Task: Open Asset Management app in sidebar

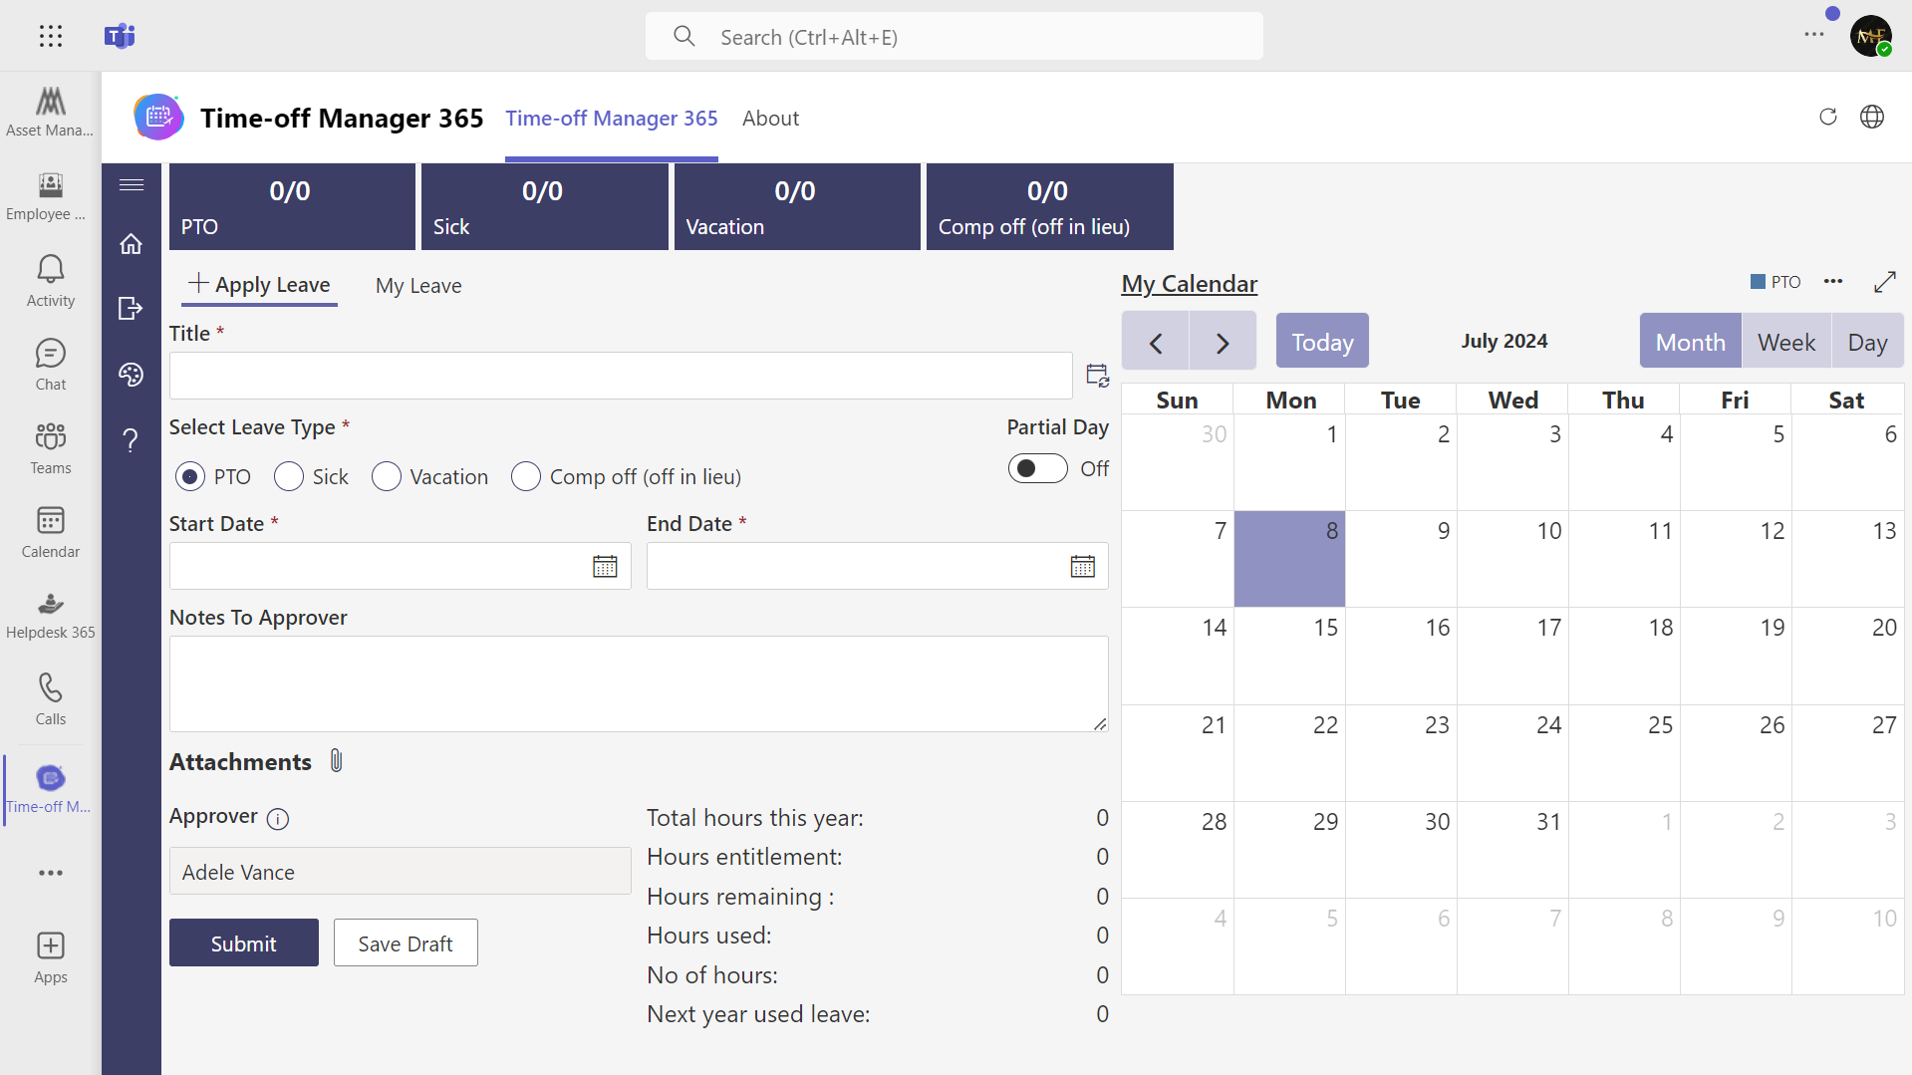Action: click(x=50, y=112)
